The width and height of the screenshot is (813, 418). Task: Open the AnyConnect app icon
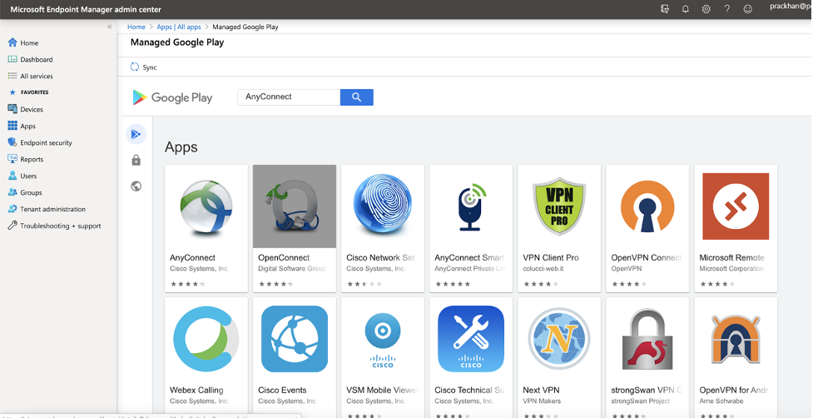(206, 207)
